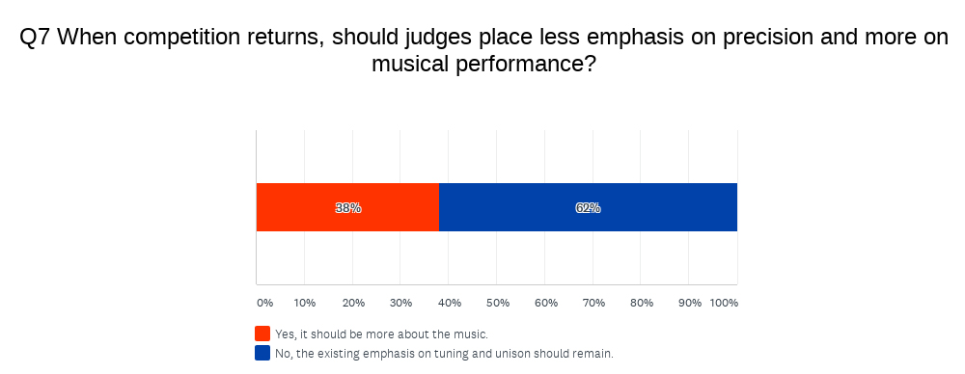965x374 pixels.
Task: Click the 50% axis label
Action: (x=497, y=303)
